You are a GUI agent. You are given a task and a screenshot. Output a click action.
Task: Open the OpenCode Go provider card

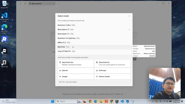click(112, 64)
